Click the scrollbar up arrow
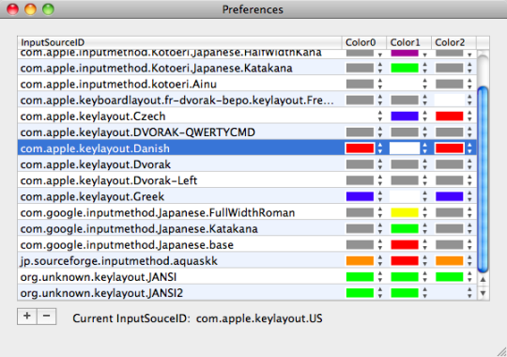Screen dimensions: 507x357 483,279
